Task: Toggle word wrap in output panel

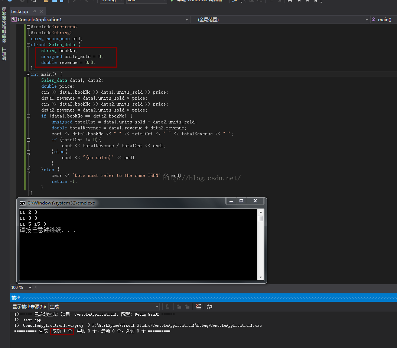Action: coord(209,307)
